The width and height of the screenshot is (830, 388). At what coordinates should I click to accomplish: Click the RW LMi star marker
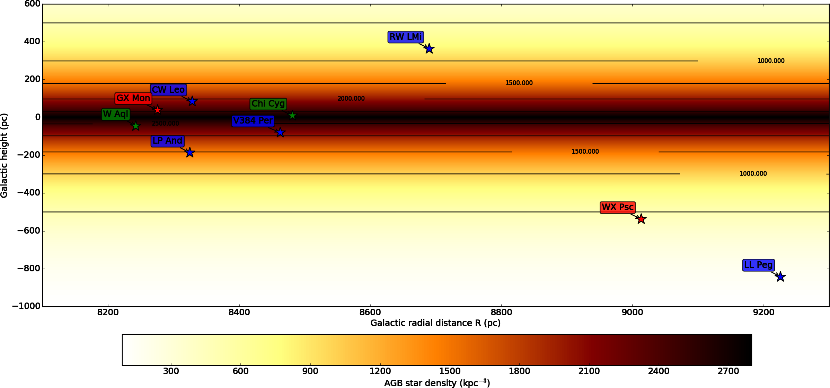tap(429, 49)
